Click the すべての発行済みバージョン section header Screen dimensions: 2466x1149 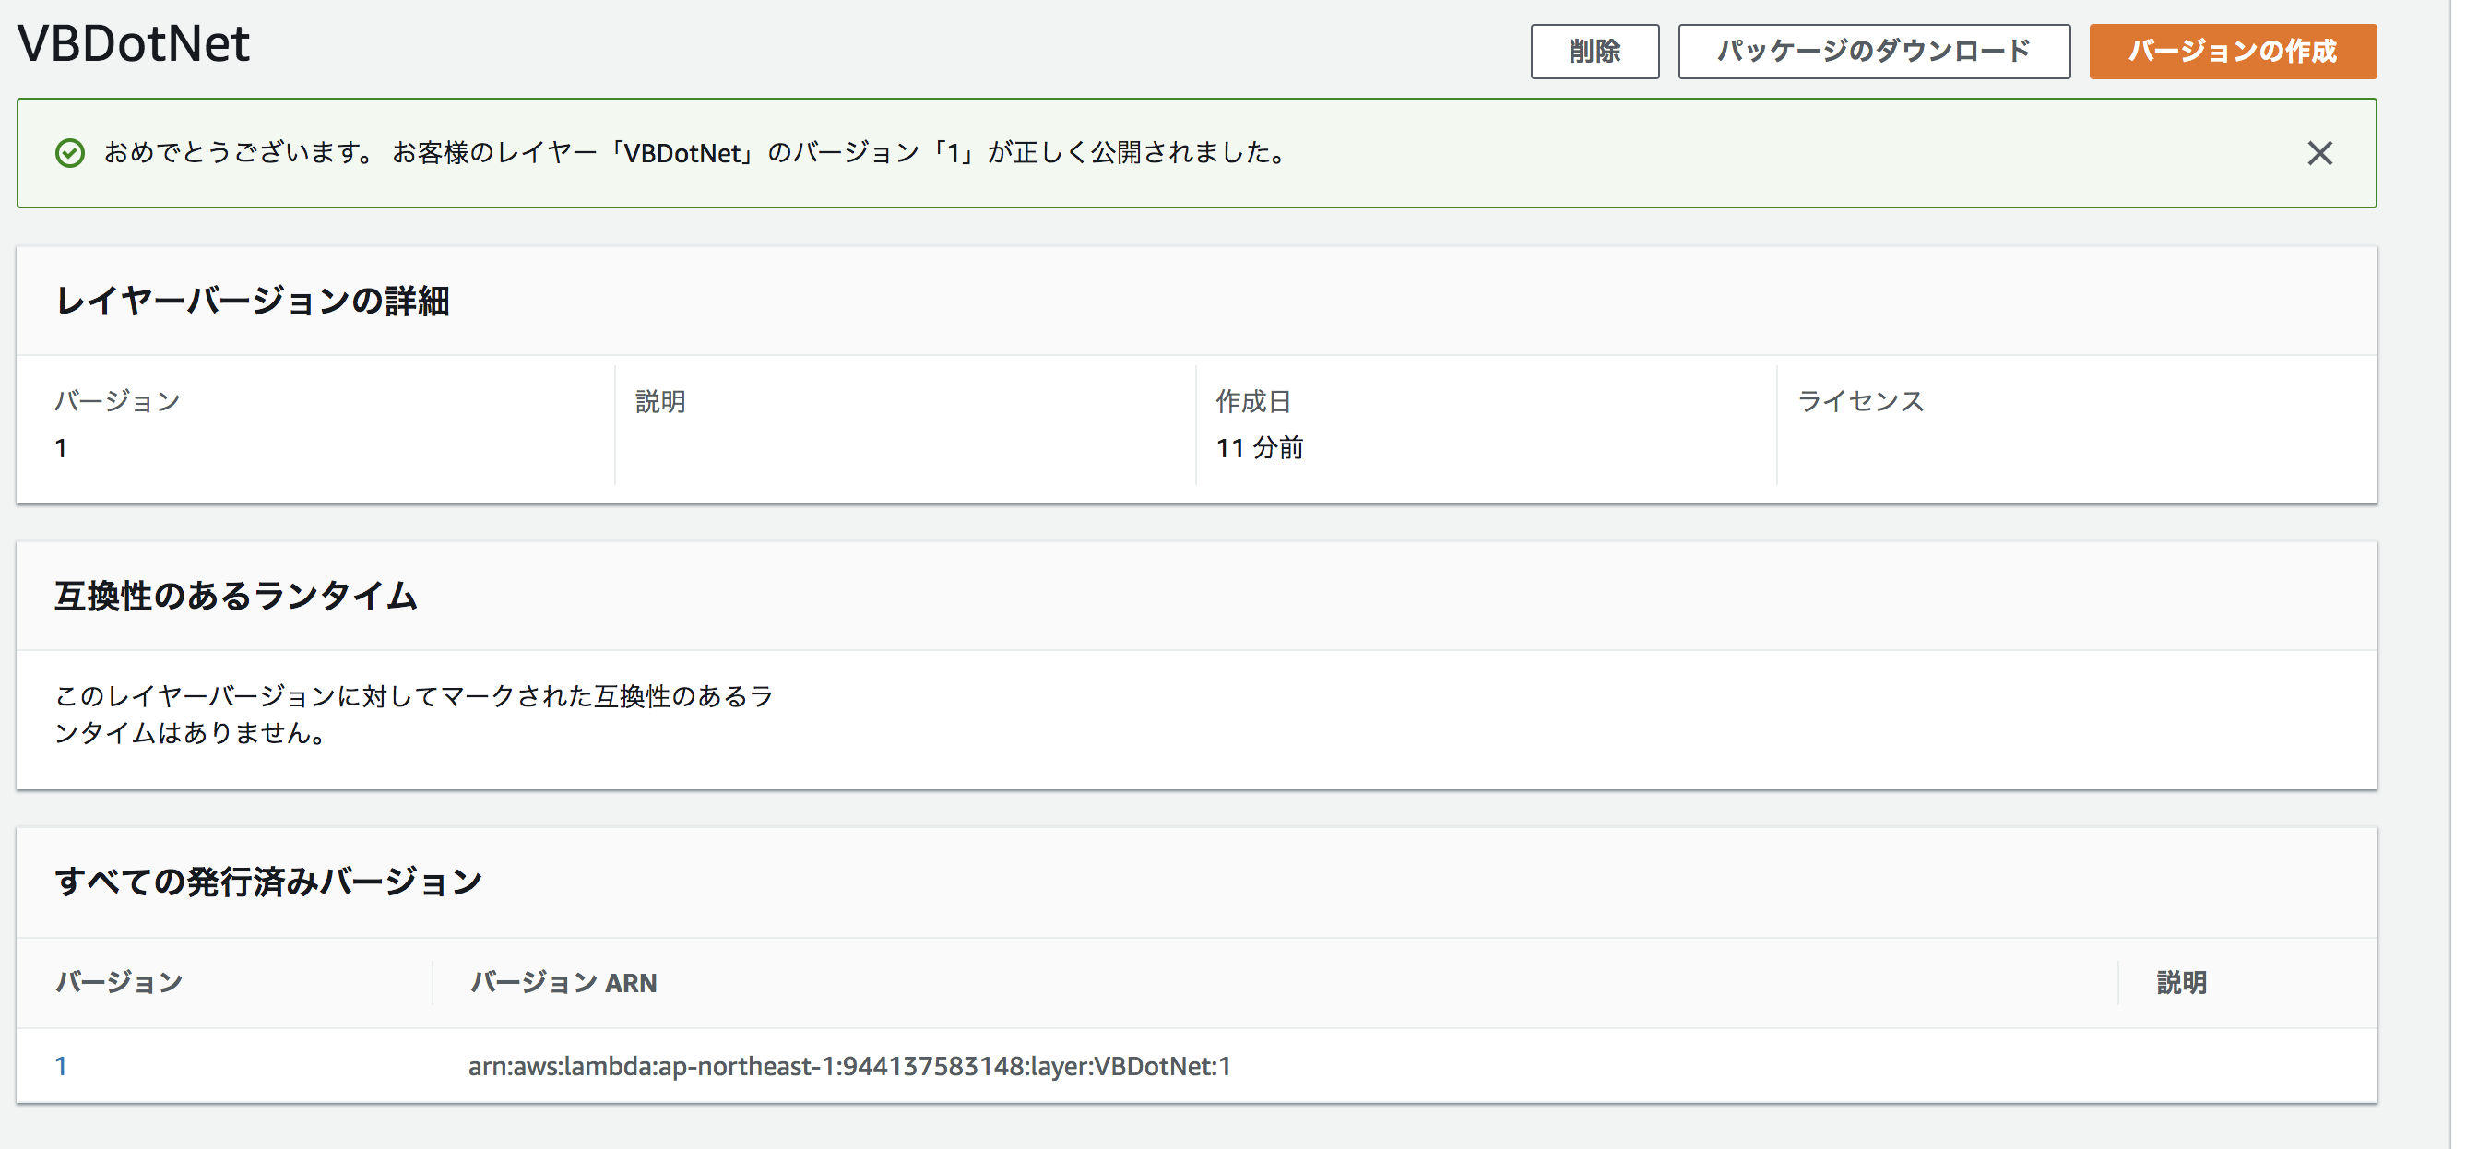(x=270, y=880)
